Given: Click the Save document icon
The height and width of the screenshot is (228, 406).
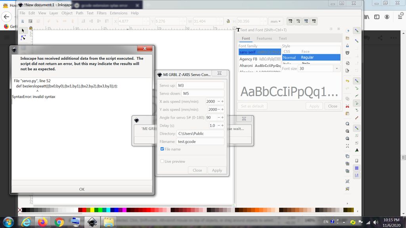Looking at the screenshot, I should [x=347, y=46].
